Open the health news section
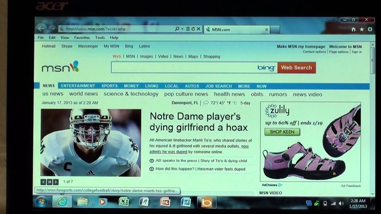The height and width of the screenshot is (214, 381). point(229,94)
